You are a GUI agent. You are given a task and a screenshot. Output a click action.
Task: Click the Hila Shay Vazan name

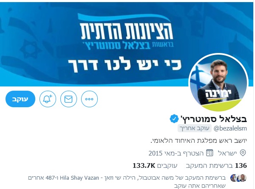pos(79,178)
